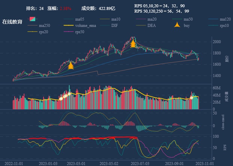
Task: Toggle the candlestick series legend icon
Action: pos(32,19)
